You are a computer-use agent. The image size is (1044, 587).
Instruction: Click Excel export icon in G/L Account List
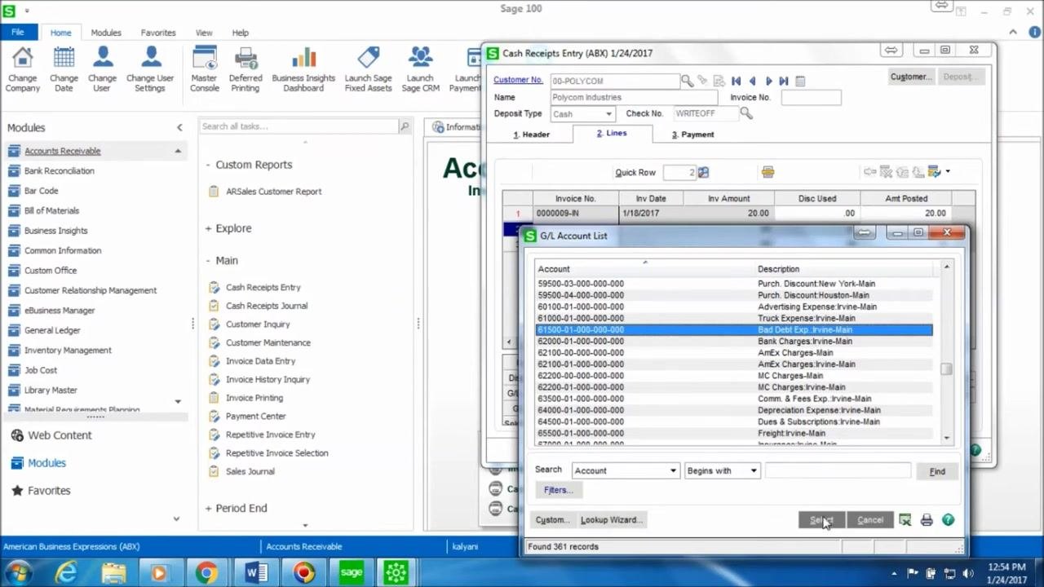[905, 520]
